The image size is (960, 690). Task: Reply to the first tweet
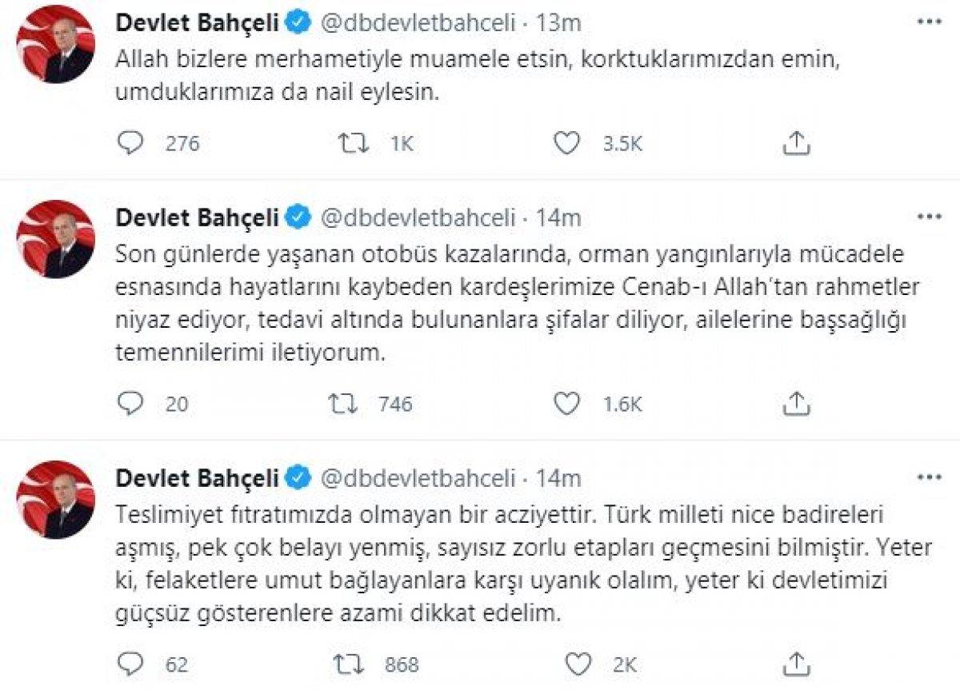pos(130,143)
